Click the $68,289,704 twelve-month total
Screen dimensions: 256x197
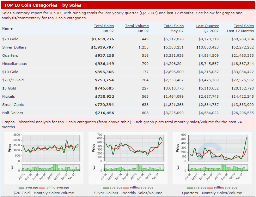tap(242, 39)
